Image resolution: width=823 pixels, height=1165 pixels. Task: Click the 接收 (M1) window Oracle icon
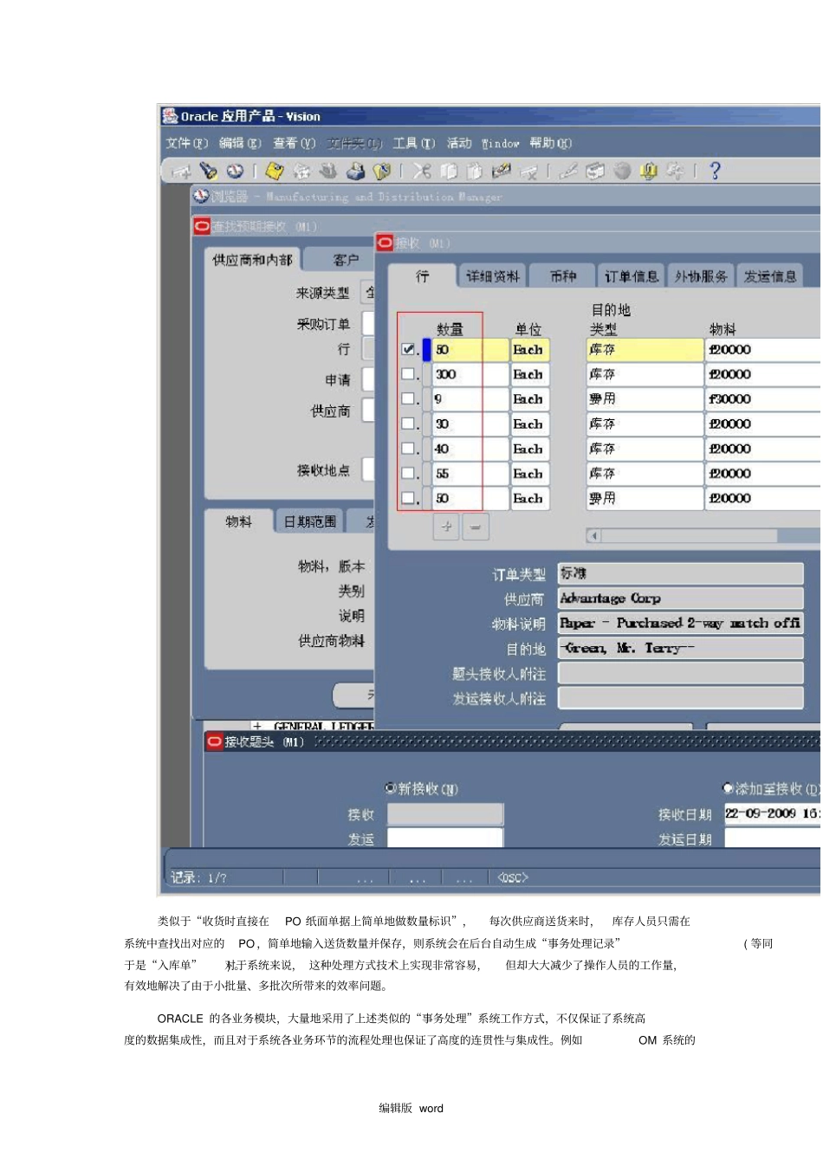coord(386,243)
